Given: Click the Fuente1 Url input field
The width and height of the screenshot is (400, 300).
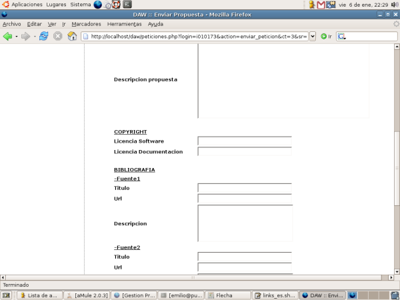Looking at the screenshot, I should (x=245, y=199).
